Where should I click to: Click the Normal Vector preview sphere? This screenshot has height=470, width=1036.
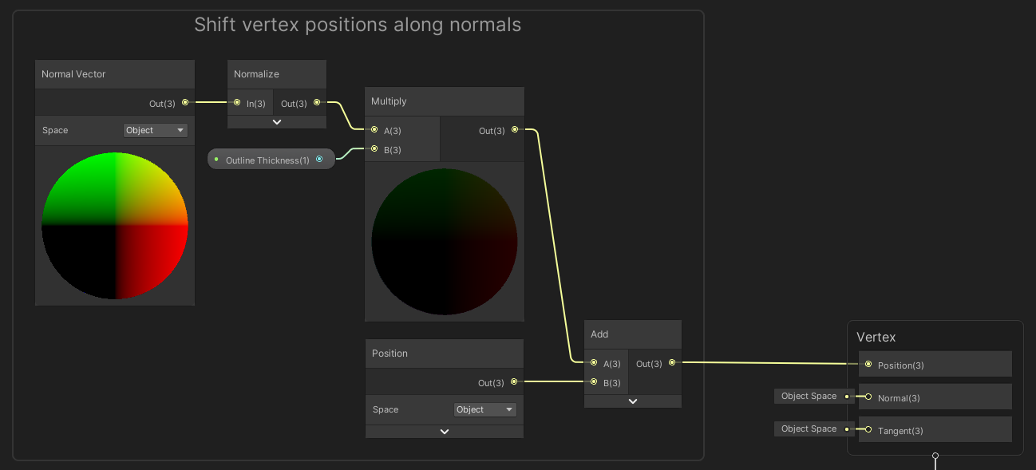click(x=114, y=226)
